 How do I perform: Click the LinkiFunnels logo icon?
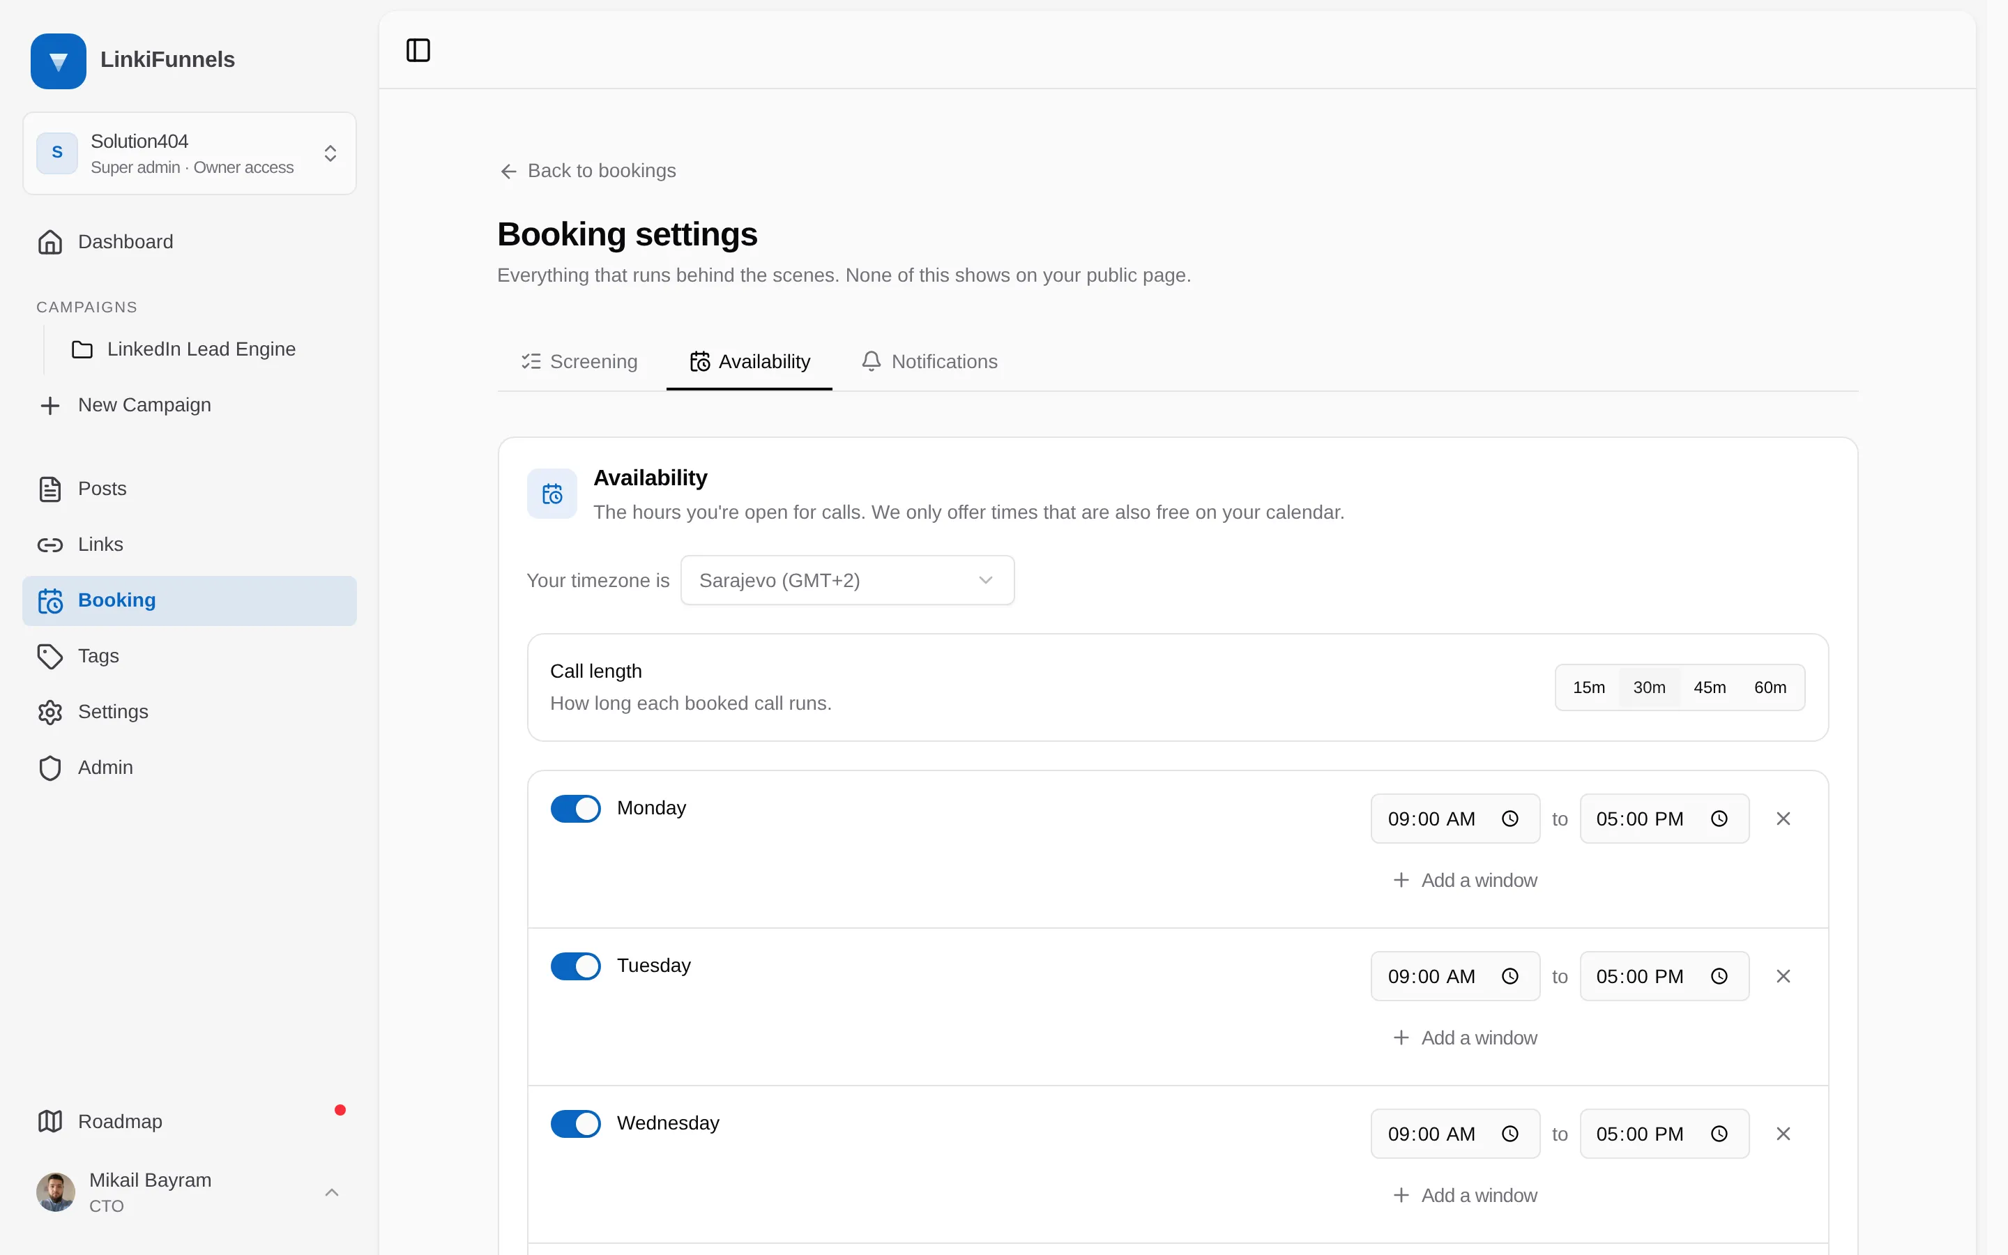click(x=58, y=61)
